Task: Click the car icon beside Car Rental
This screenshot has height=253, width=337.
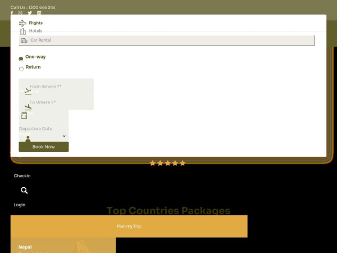Action: 24,40
